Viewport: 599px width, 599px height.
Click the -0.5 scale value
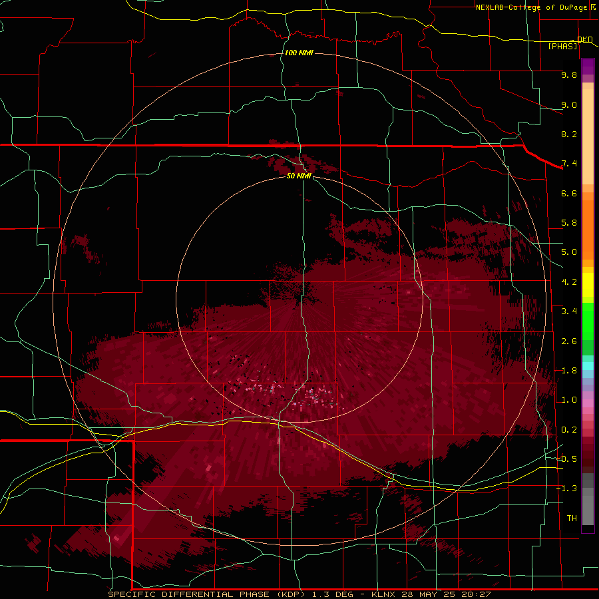(x=566, y=459)
